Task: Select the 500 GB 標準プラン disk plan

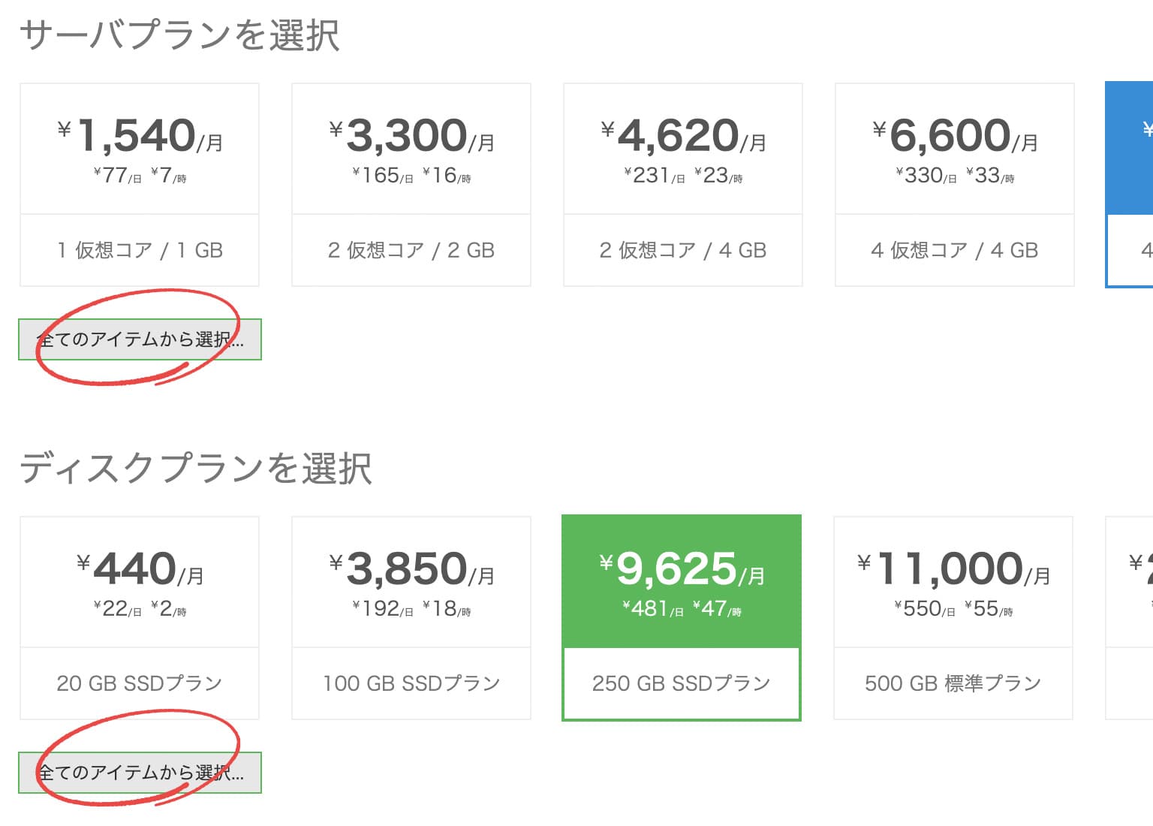Action: [x=953, y=617]
